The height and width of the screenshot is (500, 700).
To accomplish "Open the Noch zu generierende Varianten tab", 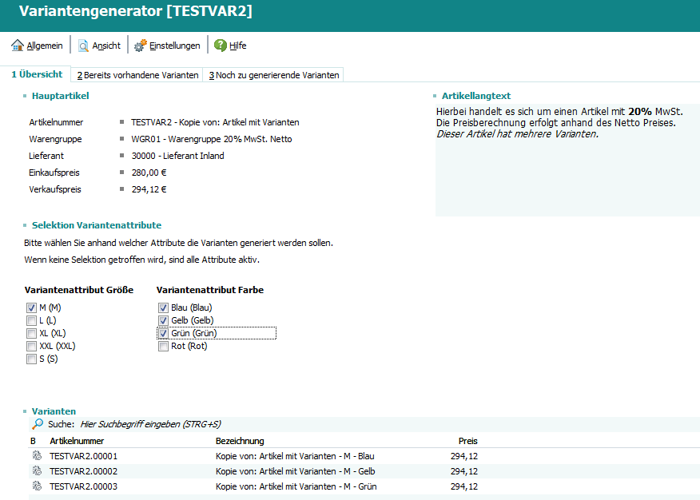I will (274, 75).
